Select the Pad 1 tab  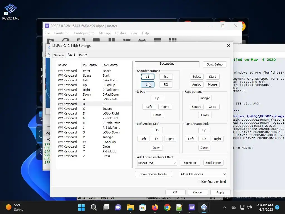(71, 55)
